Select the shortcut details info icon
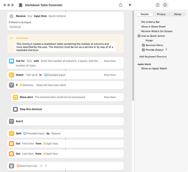Viewport: 188px width, 172px height. [x=165, y=5]
